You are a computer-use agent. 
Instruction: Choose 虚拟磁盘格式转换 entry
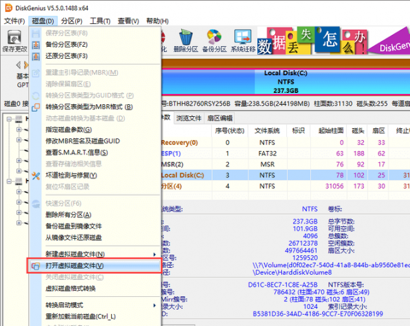[x=95, y=289]
